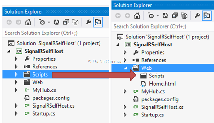The image size is (214, 123).
Task: Expand MyHub.cs node in right panel
Action: 125,91
